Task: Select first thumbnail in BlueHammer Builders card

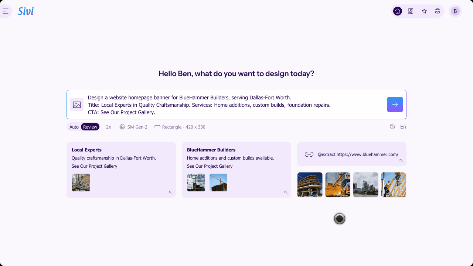Action: click(x=196, y=183)
